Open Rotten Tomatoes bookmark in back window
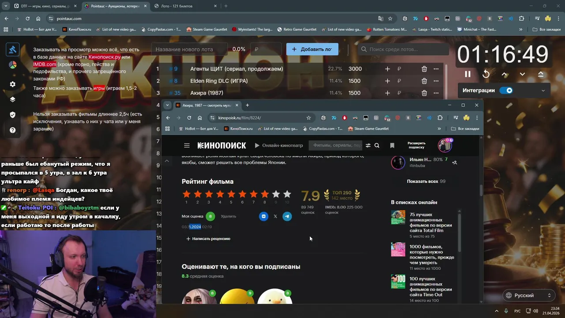Image resolution: width=565 pixels, height=318 pixels. tap(387, 30)
